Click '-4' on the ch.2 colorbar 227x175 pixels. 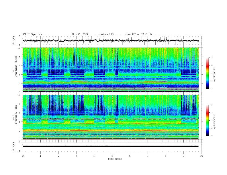point(211,113)
